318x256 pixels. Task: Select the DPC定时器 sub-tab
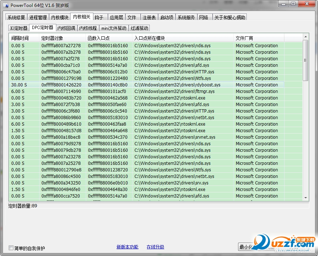(43, 28)
